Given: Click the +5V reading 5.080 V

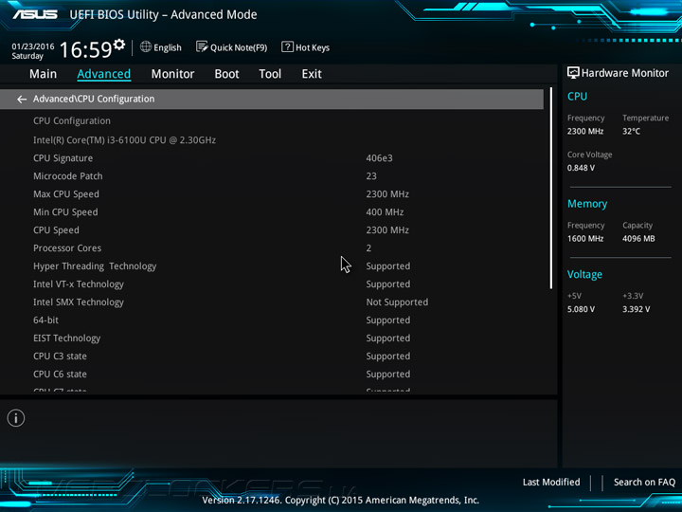Looking at the screenshot, I should tap(581, 309).
